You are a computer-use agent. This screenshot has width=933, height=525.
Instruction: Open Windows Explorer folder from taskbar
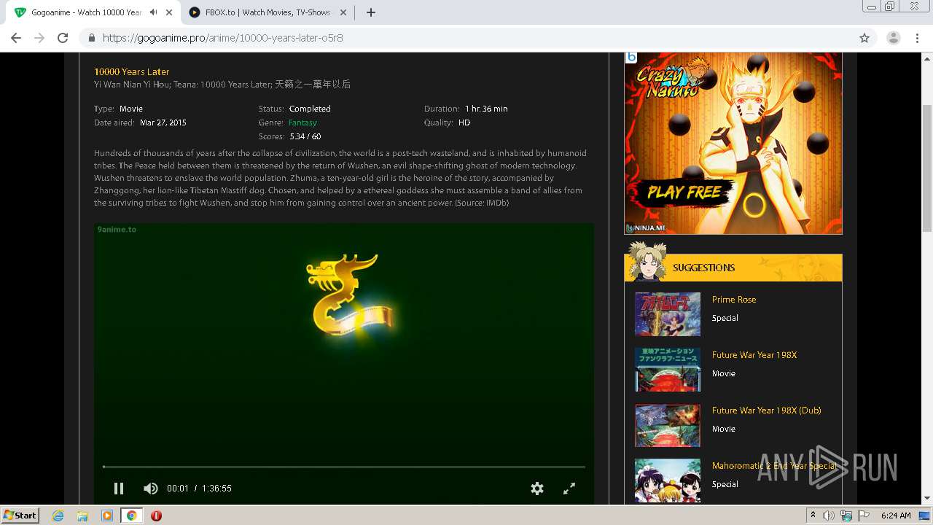pyautogui.click(x=82, y=516)
